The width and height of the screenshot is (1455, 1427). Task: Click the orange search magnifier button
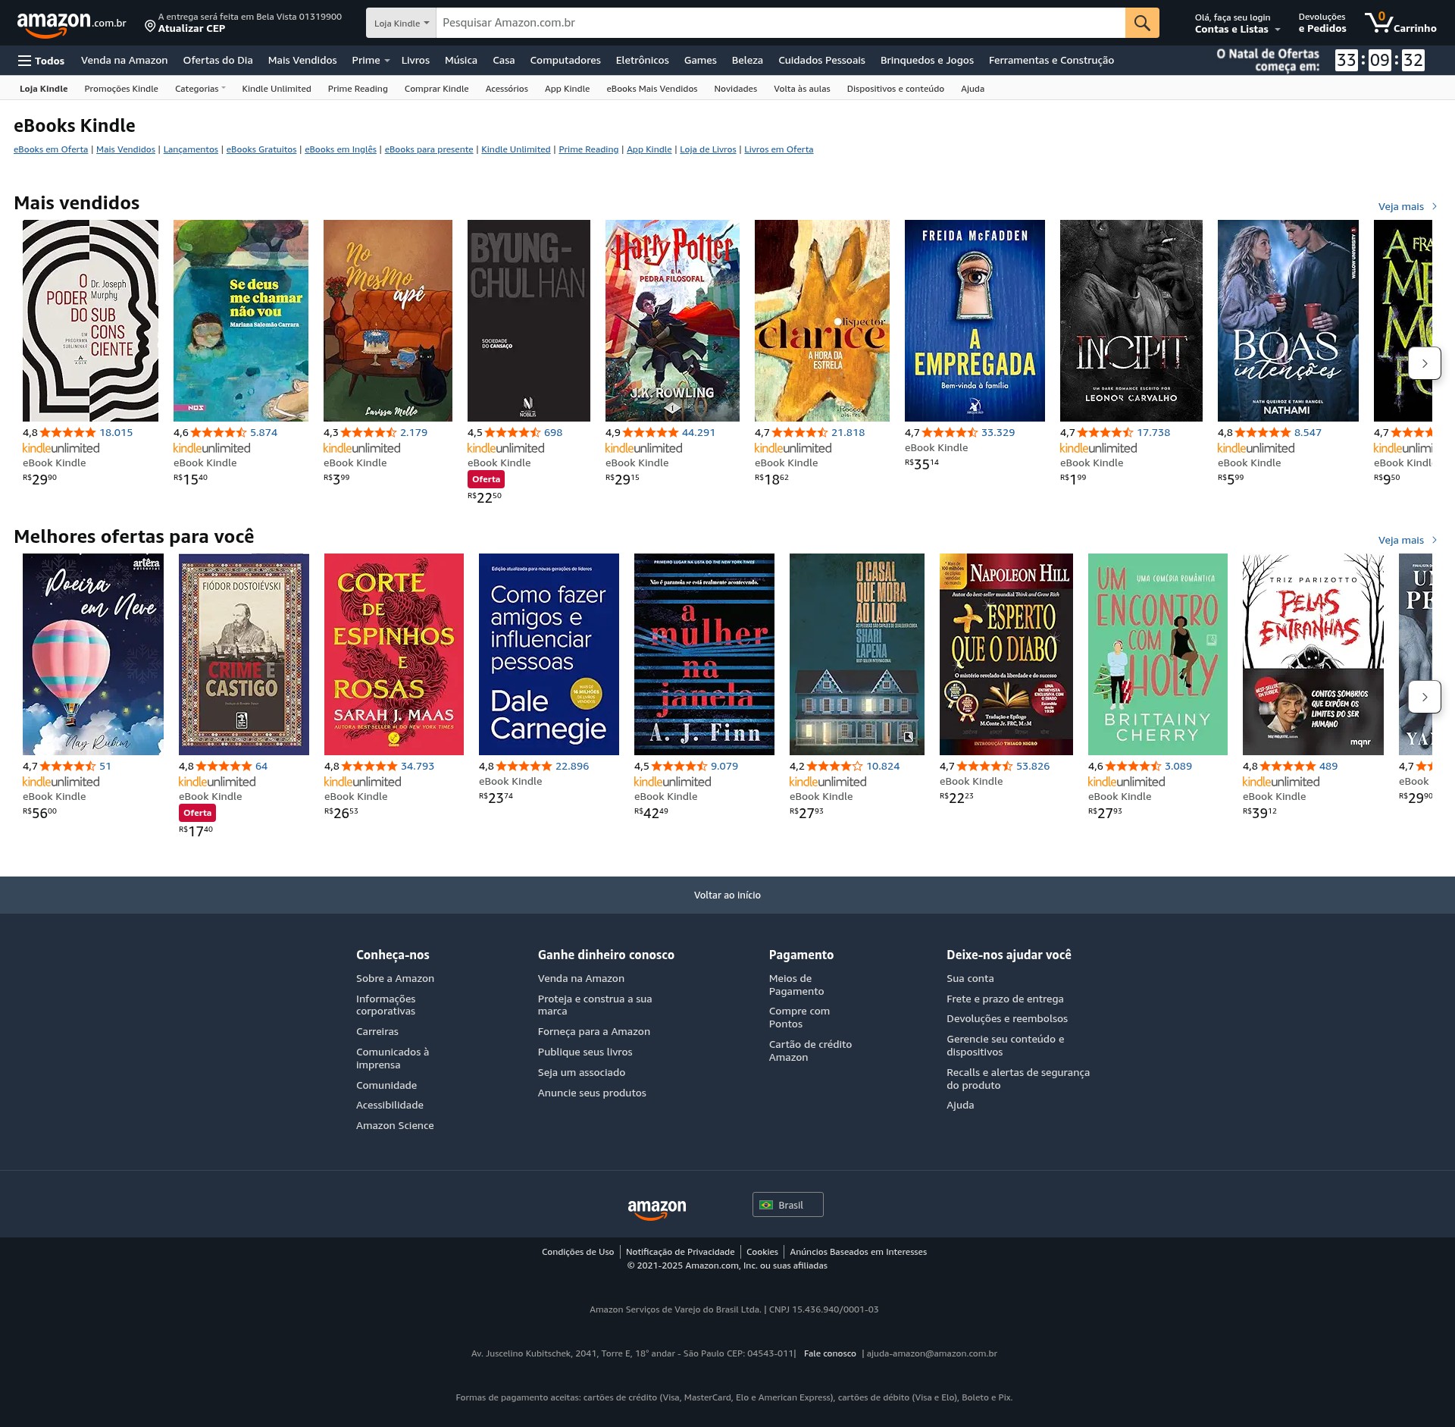click(1142, 23)
